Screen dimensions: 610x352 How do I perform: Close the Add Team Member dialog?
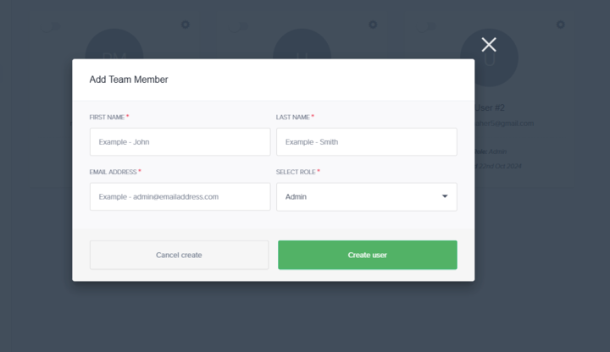click(x=489, y=45)
